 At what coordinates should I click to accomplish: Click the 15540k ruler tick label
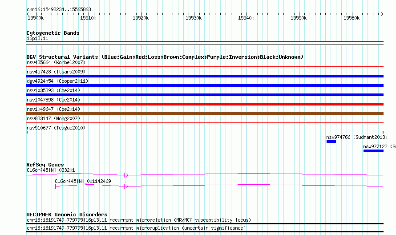[246, 18]
